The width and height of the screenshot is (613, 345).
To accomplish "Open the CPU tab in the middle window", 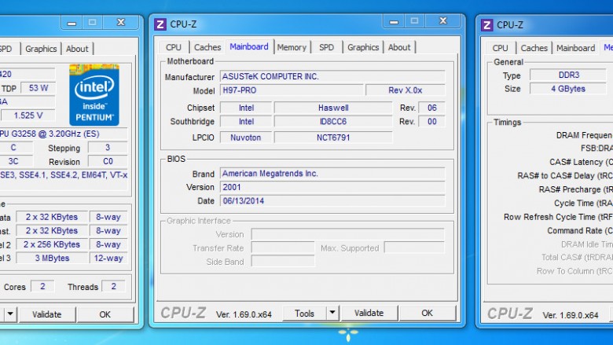I will click(x=174, y=47).
